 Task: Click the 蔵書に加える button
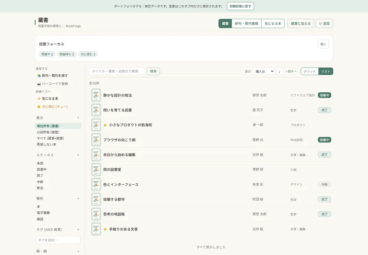click(301, 23)
